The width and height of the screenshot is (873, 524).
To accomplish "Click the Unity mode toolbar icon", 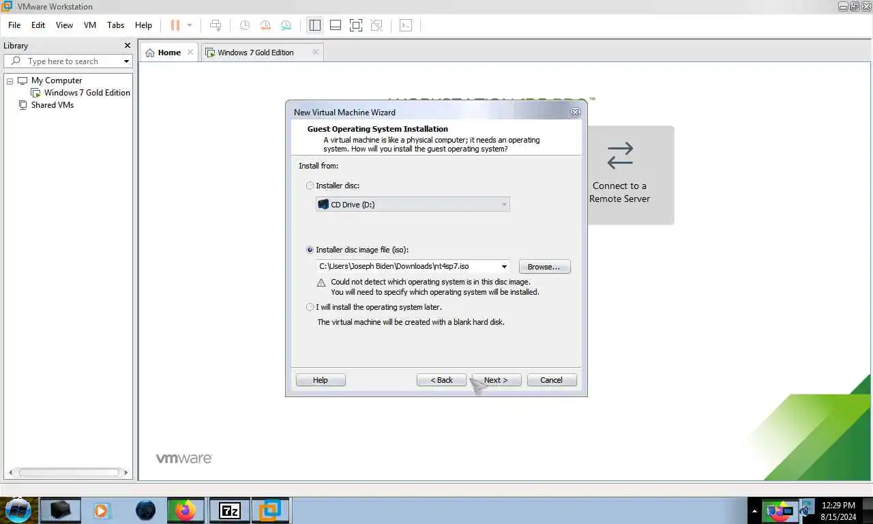I will [x=376, y=25].
